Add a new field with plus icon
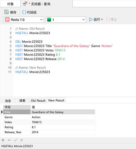This screenshot has width=136, height=149. [3, 140]
